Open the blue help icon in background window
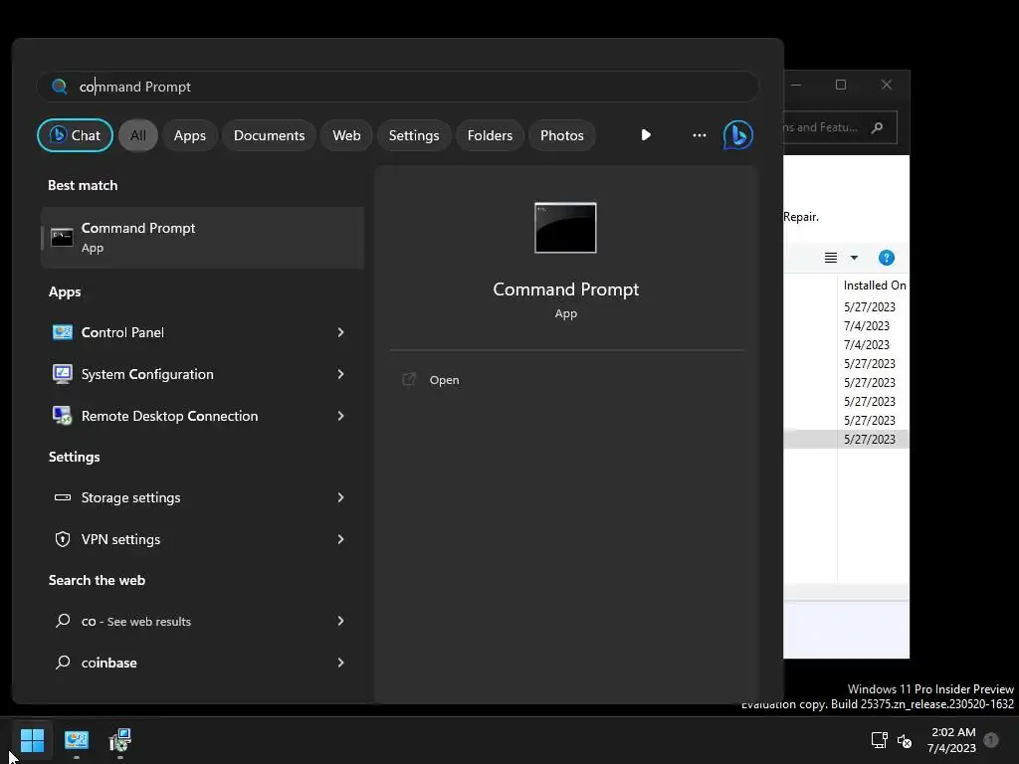Image resolution: width=1019 pixels, height=764 pixels. 887,258
